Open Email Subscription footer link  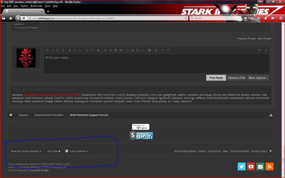(186, 151)
